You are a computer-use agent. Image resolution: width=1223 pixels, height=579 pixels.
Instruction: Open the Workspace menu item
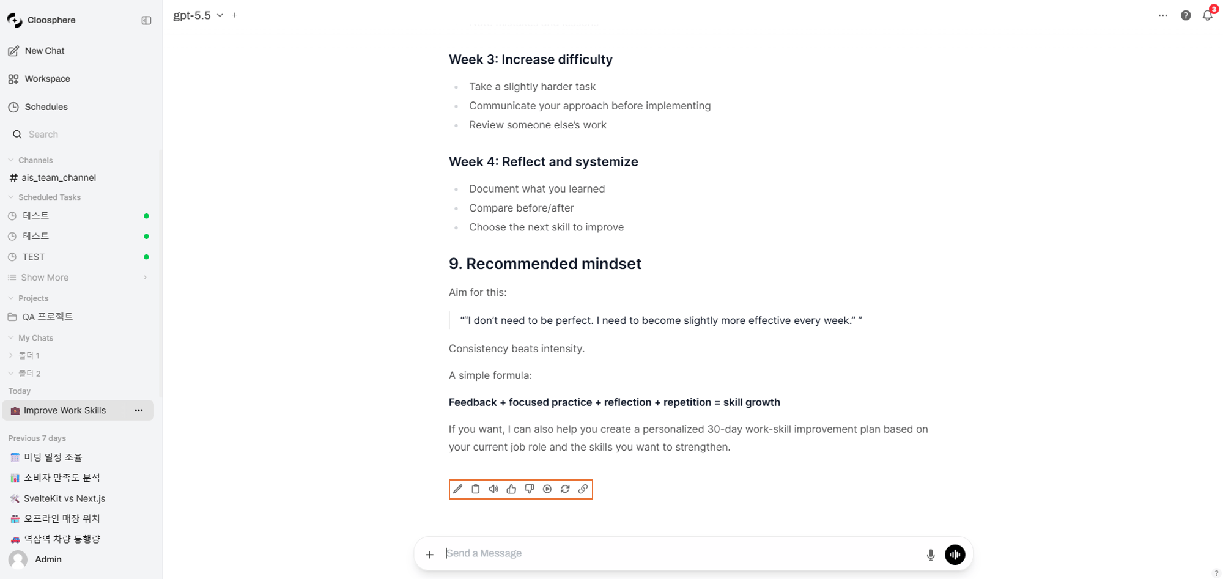(x=47, y=79)
